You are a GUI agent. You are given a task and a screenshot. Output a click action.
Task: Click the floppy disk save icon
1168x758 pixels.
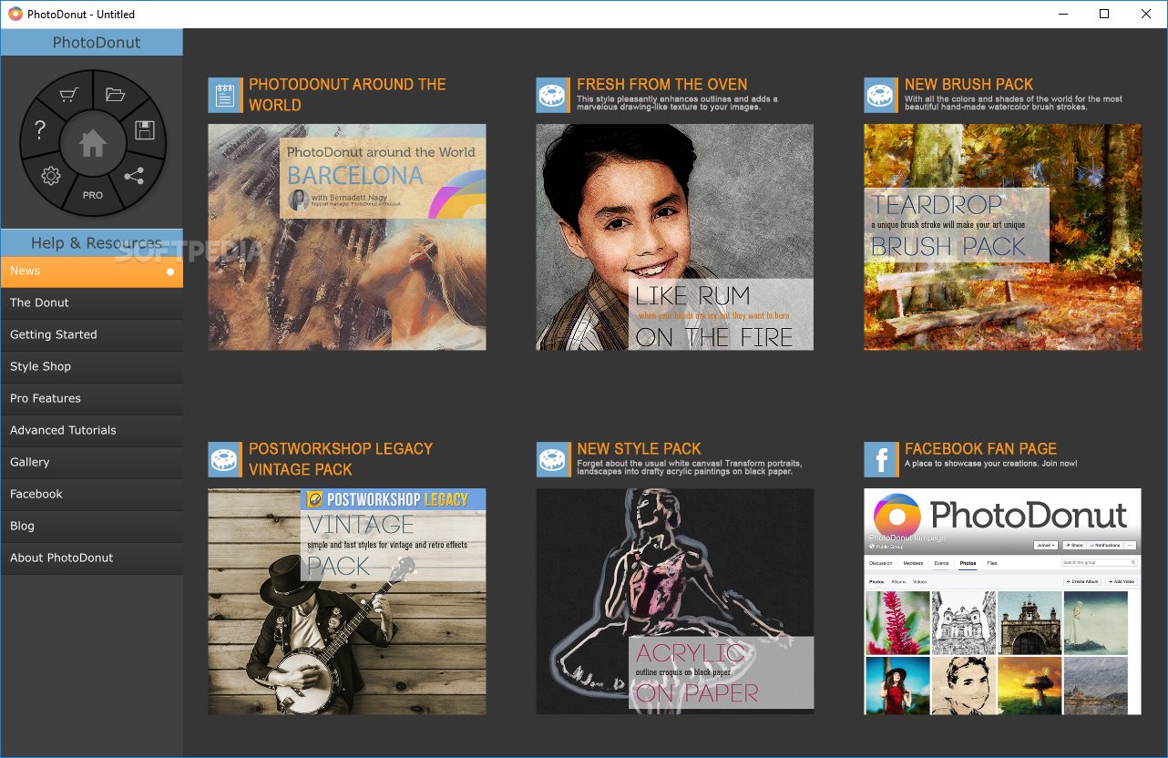pyautogui.click(x=145, y=129)
